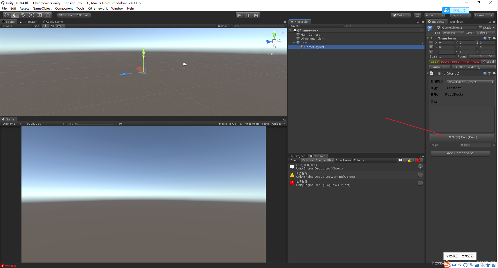Screen dimensions: 498x268
Task: Open the Layer dropdown showing Default
Action: [x=485, y=33]
